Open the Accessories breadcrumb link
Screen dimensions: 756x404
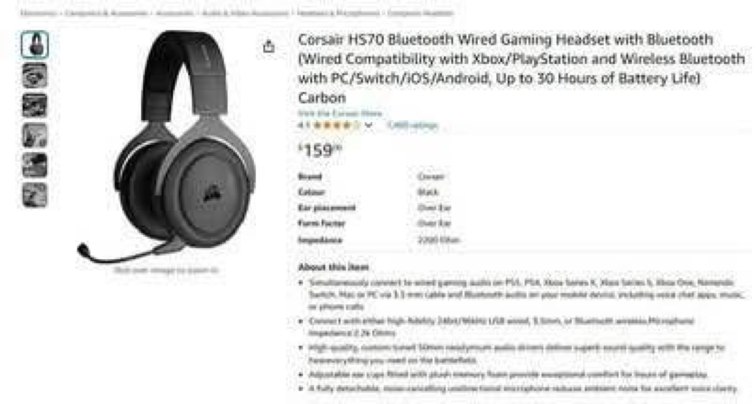click(175, 13)
